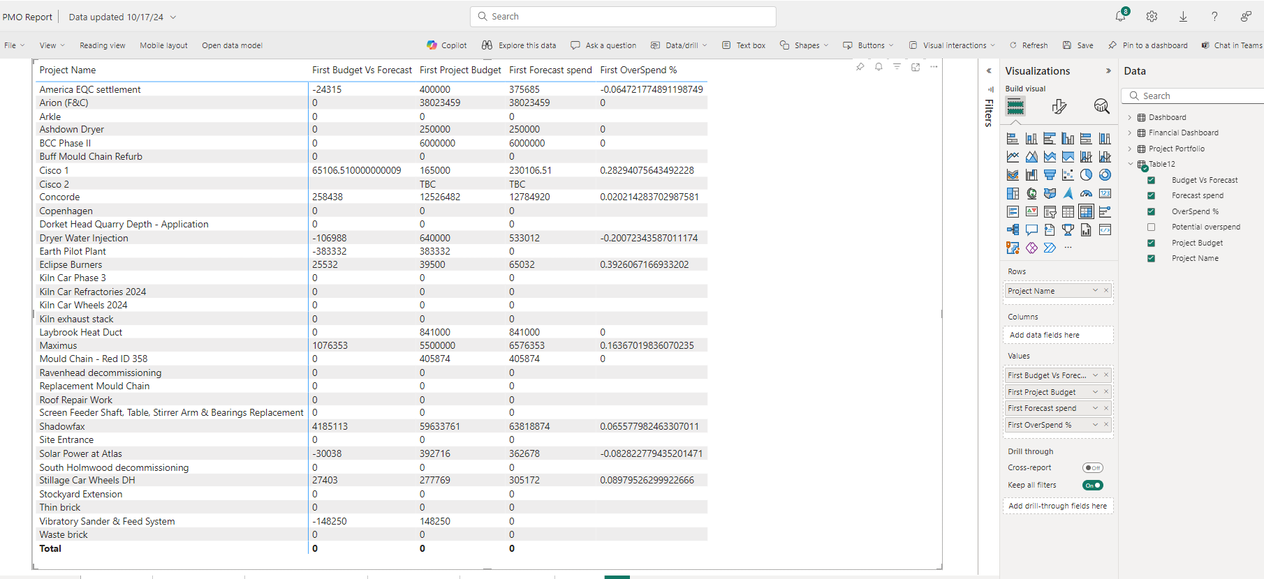Uncheck the OverSpend % field
Image resolution: width=1264 pixels, height=579 pixels.
point(1151,211)
